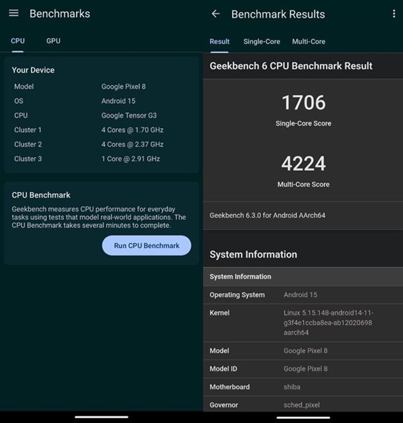Tap the Android 15 value in Your Device
The width and height of the screenshot is (403, 423).
coord(118,101)
